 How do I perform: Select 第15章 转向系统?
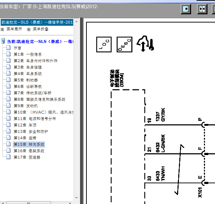[x=29, y=144]
